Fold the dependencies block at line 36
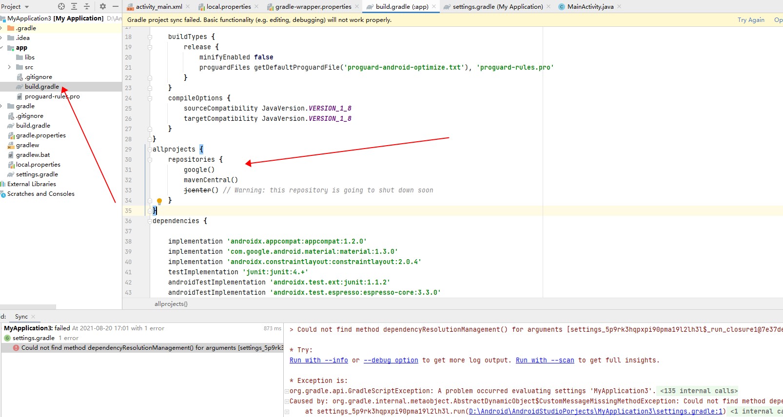This screenshot has width=783, height=417. point(150,221)
